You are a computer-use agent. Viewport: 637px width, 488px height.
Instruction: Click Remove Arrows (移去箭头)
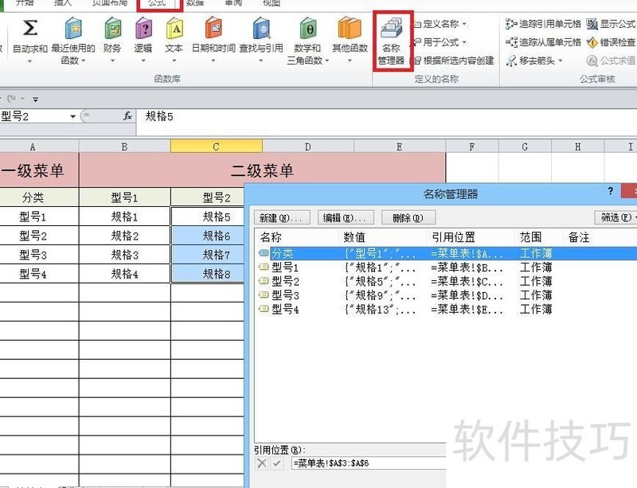pyautogui.click(x=534, y=61)
